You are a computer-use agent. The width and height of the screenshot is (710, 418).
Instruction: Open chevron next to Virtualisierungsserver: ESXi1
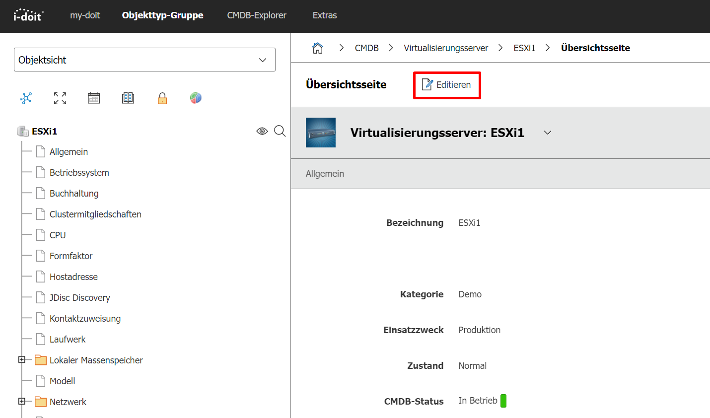click(548, 133)
